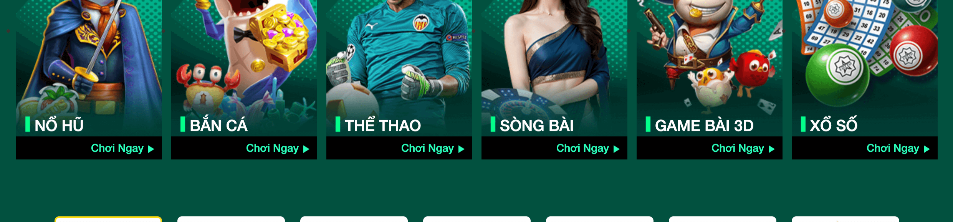
Task: Select the NỔ HŨ category title
Action: tap(59, 125)
